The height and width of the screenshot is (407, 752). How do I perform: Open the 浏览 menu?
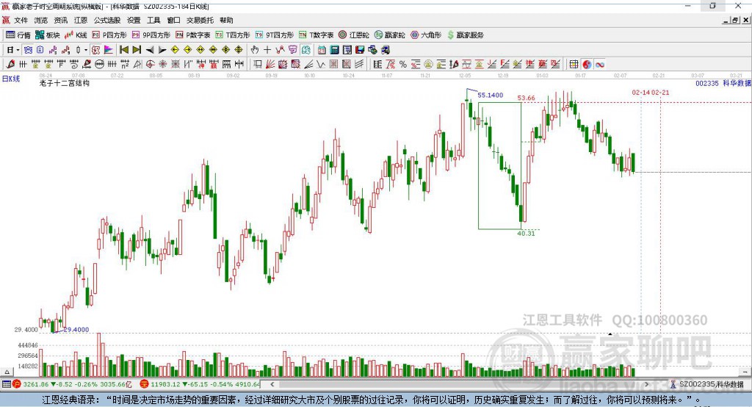[x=41, y=20]
